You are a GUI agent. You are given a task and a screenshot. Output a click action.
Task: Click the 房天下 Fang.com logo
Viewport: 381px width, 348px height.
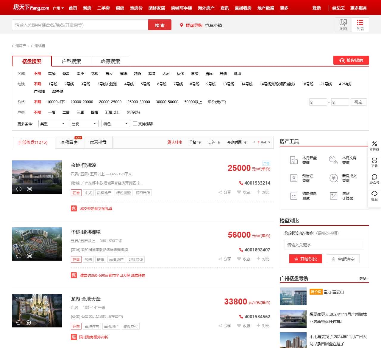click(31, 7)
